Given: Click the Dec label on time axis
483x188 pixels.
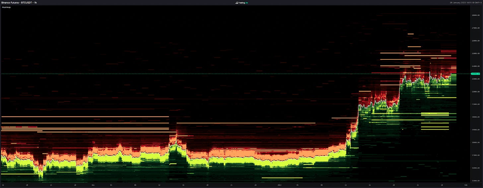Looking at the screenshot, I should [93, 184].
